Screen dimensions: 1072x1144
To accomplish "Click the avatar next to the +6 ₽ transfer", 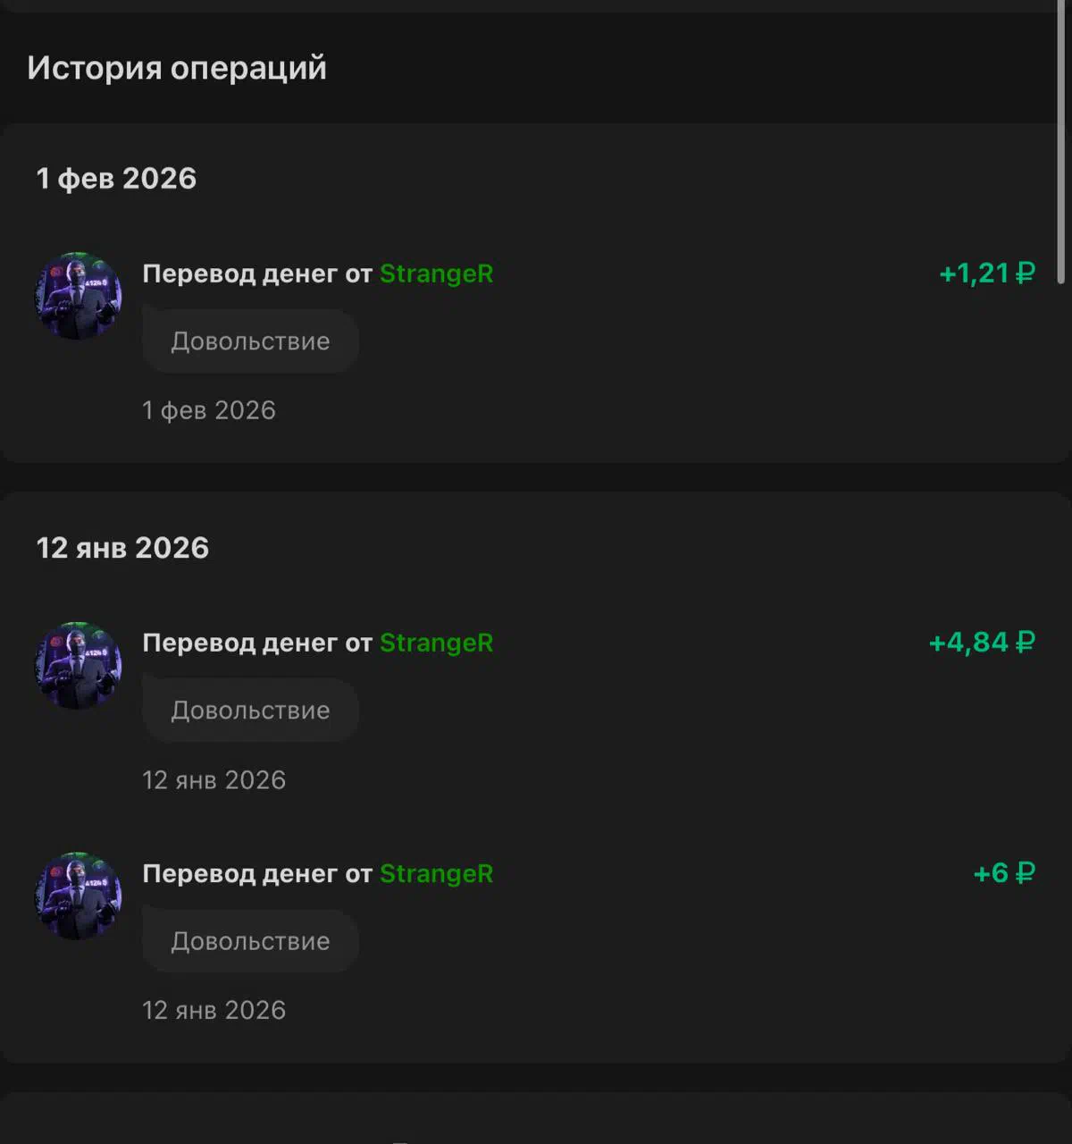I will [79, 896].
